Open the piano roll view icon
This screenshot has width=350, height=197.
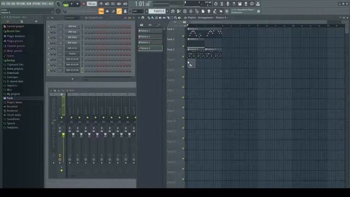(179, 11)
